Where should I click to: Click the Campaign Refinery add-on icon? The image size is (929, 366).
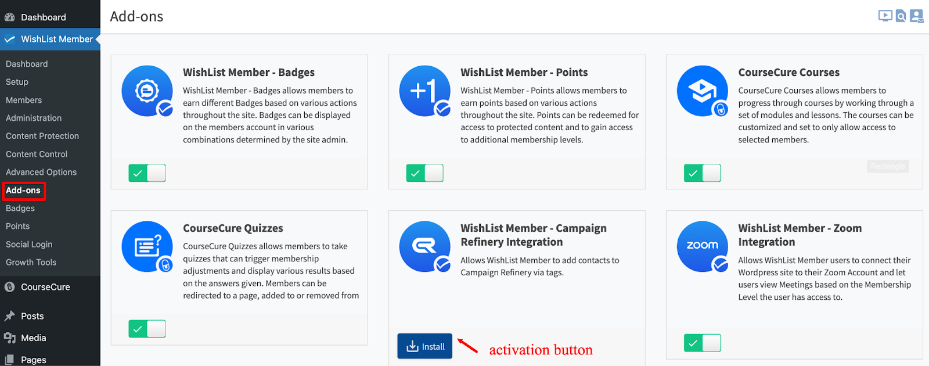click(425, 247)
